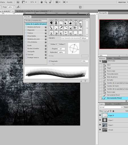The height and width of the screenshot is (145, 128).
Task: Hide layer Capa 3 with eye icon
Action: point(100,115)
